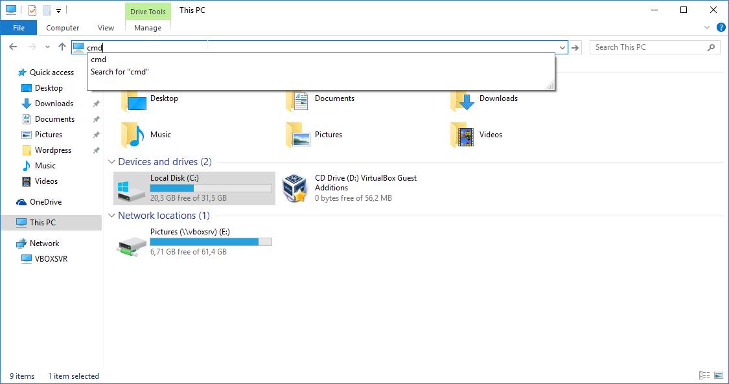This screenshot has width=729, height=384.
Task: Click the address bar containing cmd
Action: click(x=319, y=47)
